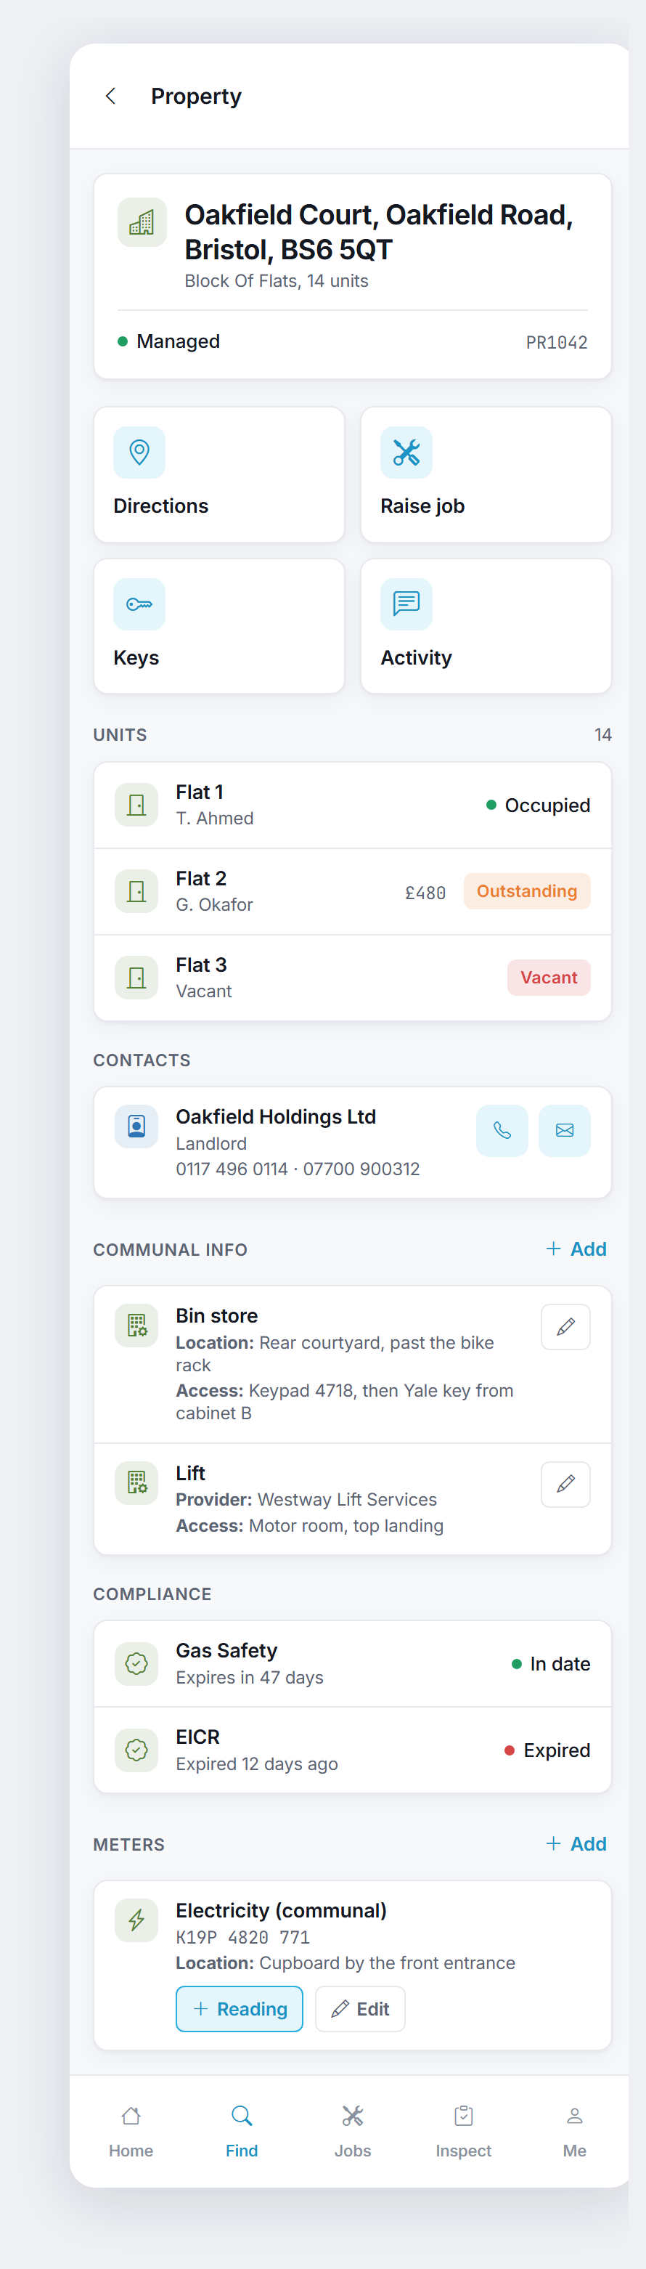Click 'Cupboard by the front entrance' location
Screen dimensions: 646x2269
[x=388, y=1962]
